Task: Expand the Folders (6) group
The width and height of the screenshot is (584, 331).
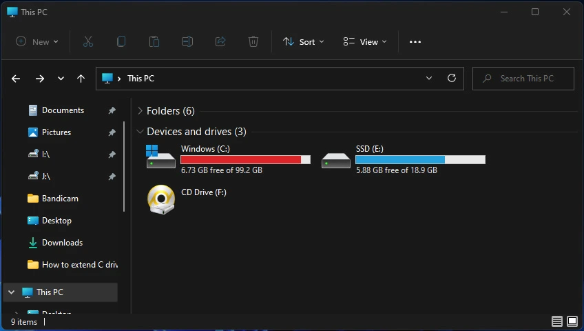Action: tap(140, 111)
